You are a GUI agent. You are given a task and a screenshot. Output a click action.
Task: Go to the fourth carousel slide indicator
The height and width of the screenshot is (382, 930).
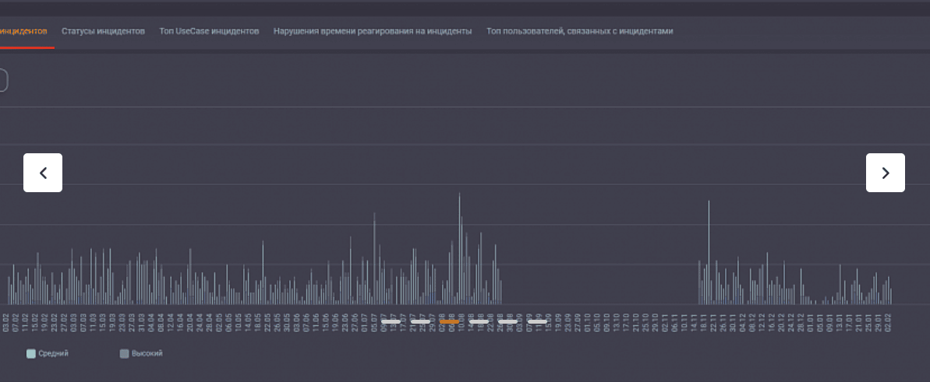(x=479, y=321)
